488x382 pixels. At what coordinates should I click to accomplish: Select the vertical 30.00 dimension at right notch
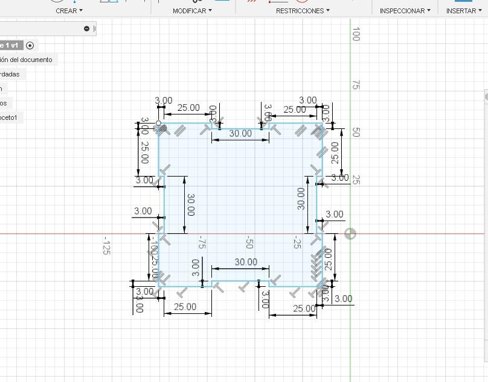pyautogui.click(x=300, y=199)
